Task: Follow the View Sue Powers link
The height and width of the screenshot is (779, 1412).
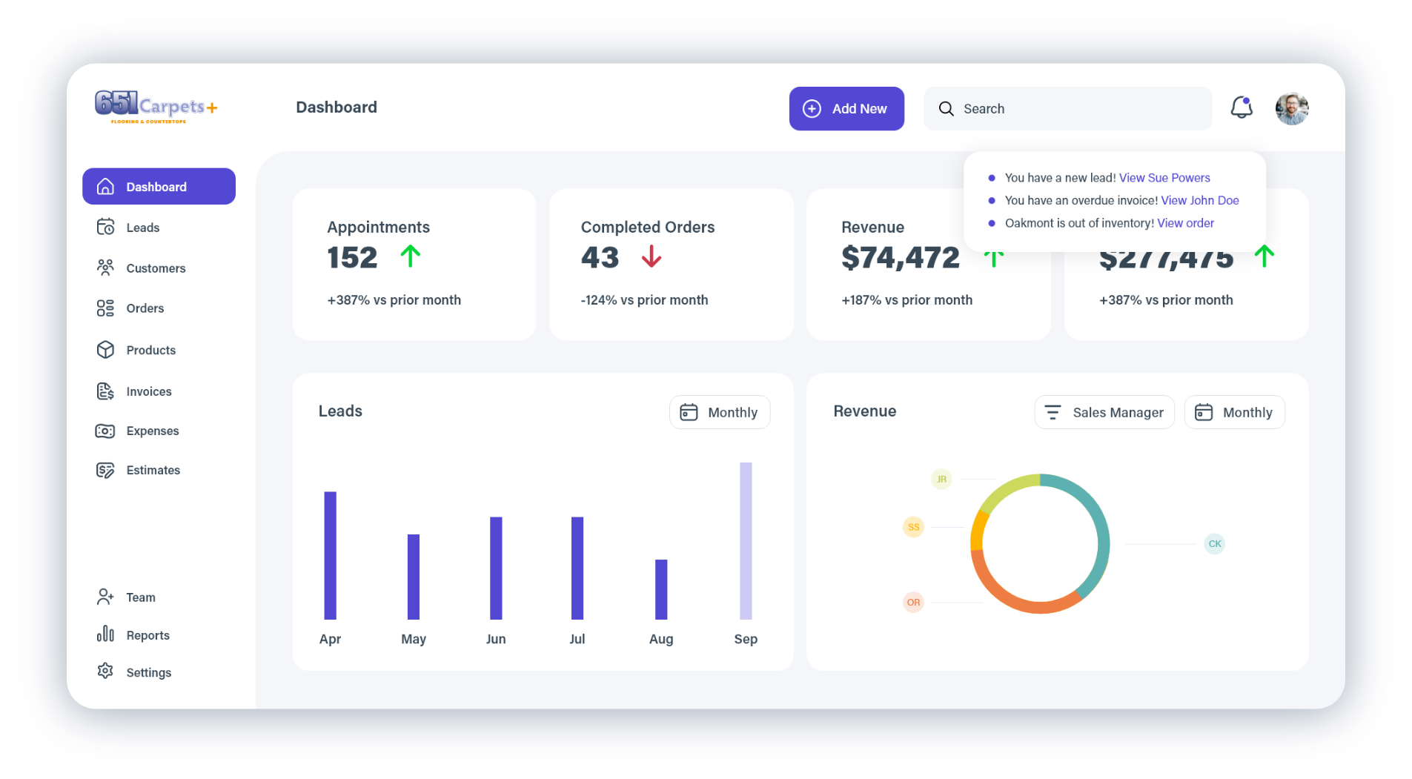Action: [1164, 178]
